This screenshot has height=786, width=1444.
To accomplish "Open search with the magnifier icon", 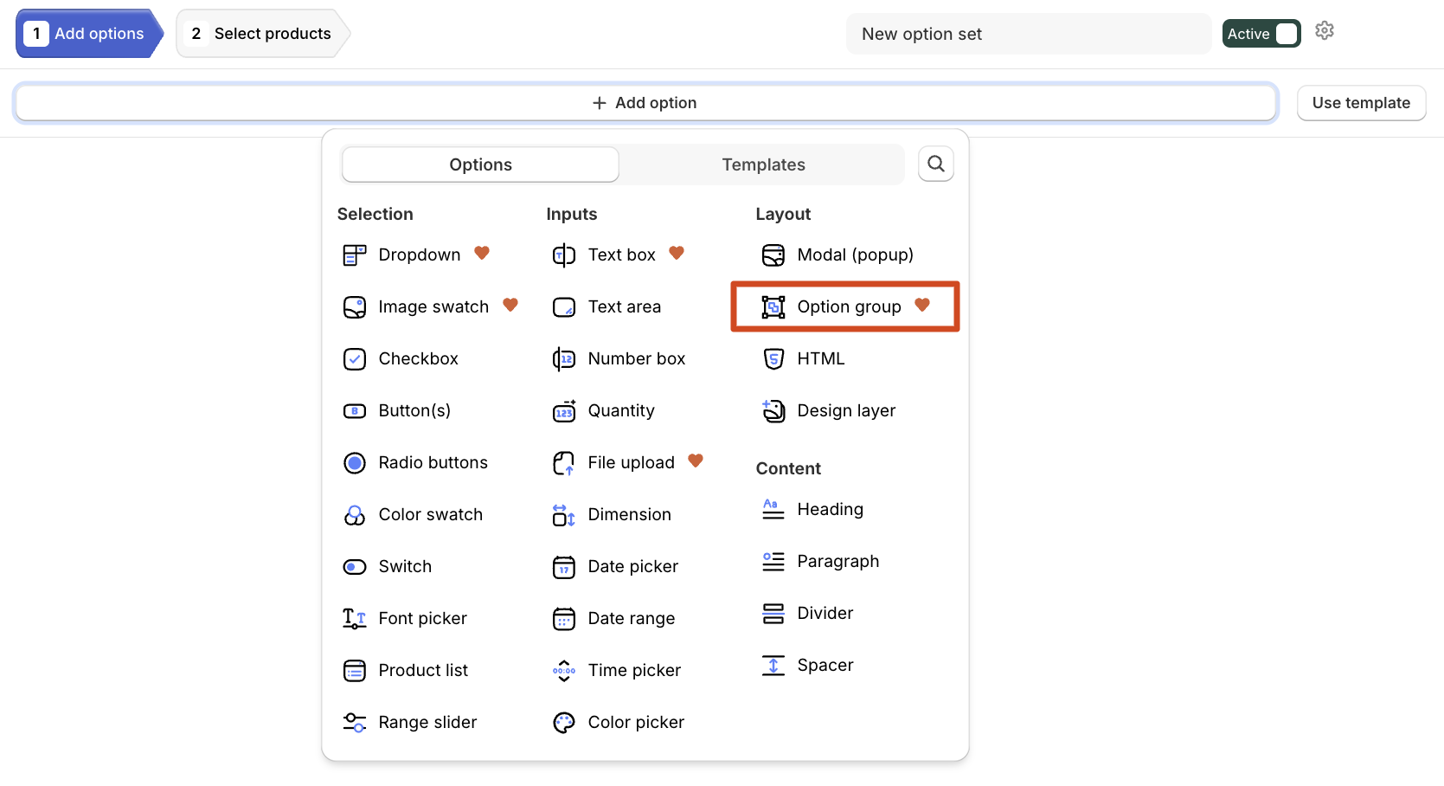I will [936, 164].
